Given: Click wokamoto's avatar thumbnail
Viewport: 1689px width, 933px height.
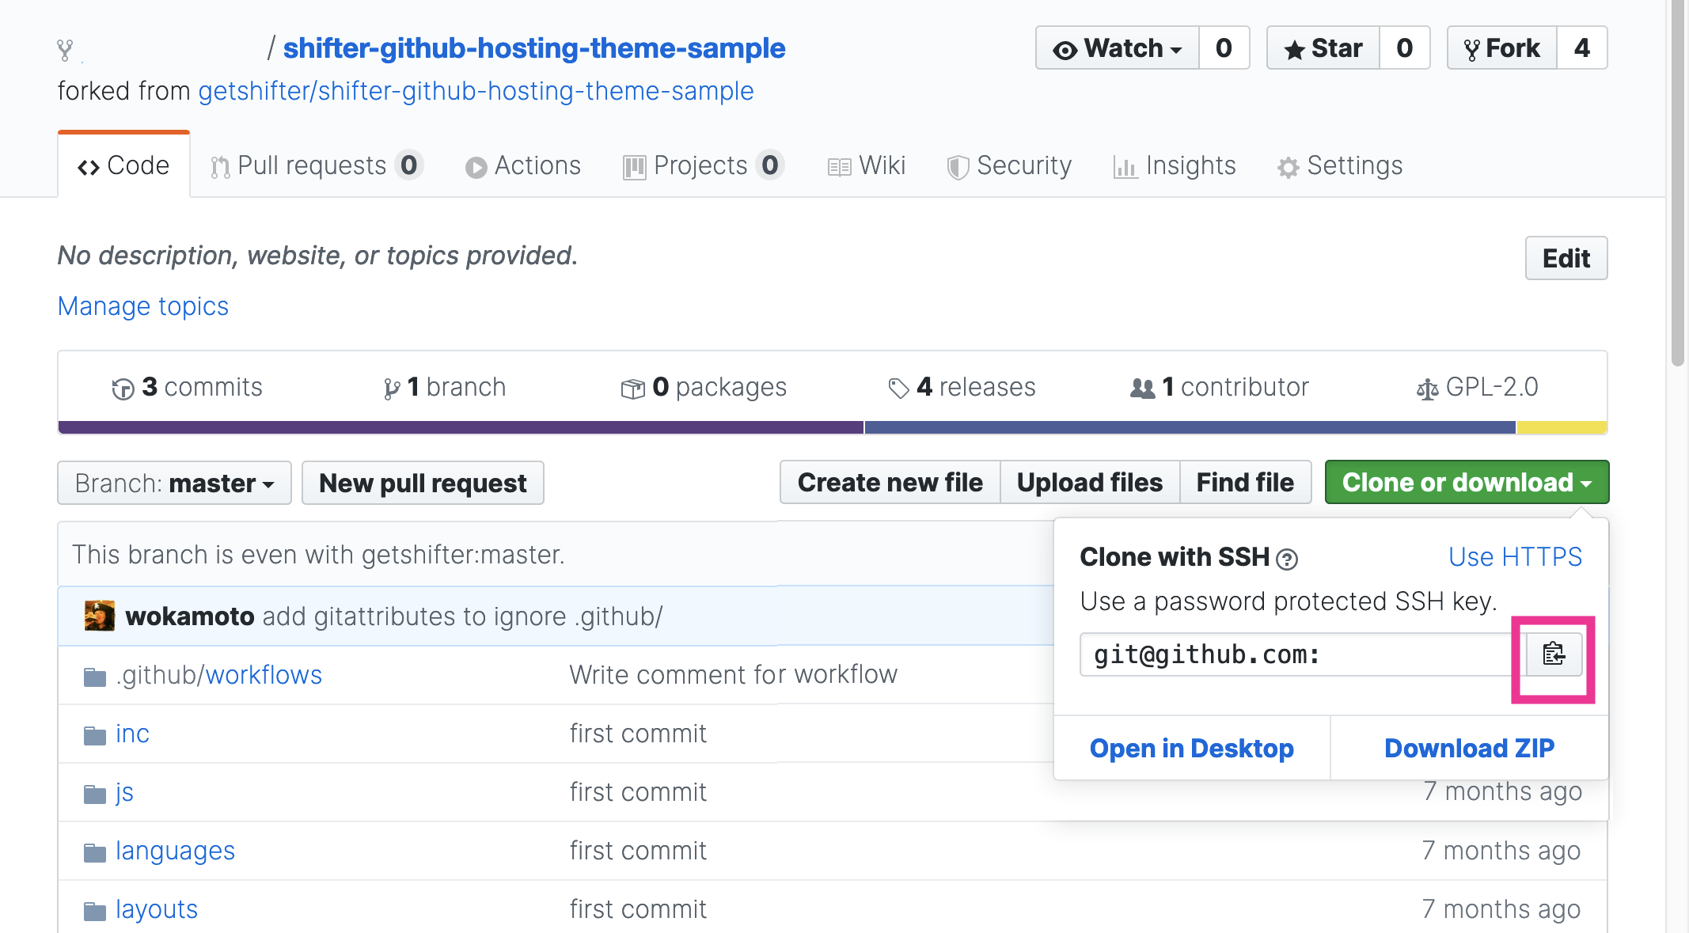Looking at the screenshot, I should (x=100, y=616).
